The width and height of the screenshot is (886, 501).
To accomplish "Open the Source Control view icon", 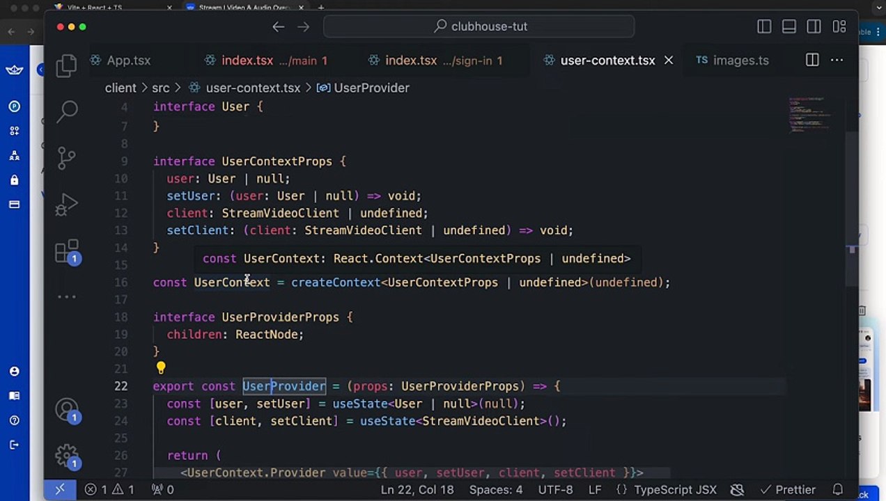I will (x=67, y=158).
